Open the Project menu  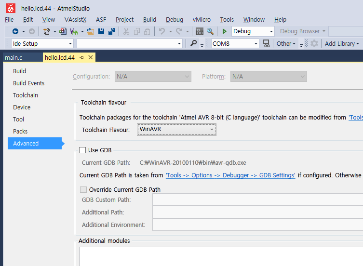point(124,20)
